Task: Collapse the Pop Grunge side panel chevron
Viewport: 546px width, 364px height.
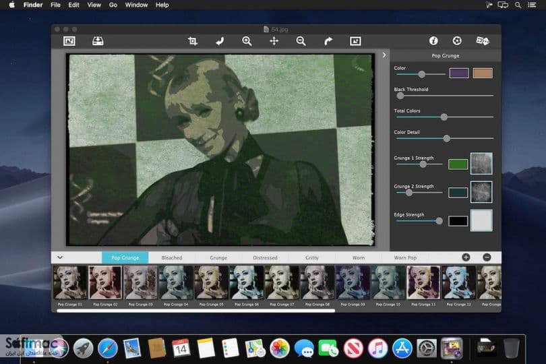Action: point(384,55)
